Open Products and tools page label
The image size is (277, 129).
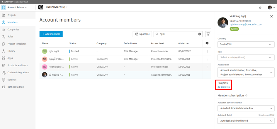point(18,65)
